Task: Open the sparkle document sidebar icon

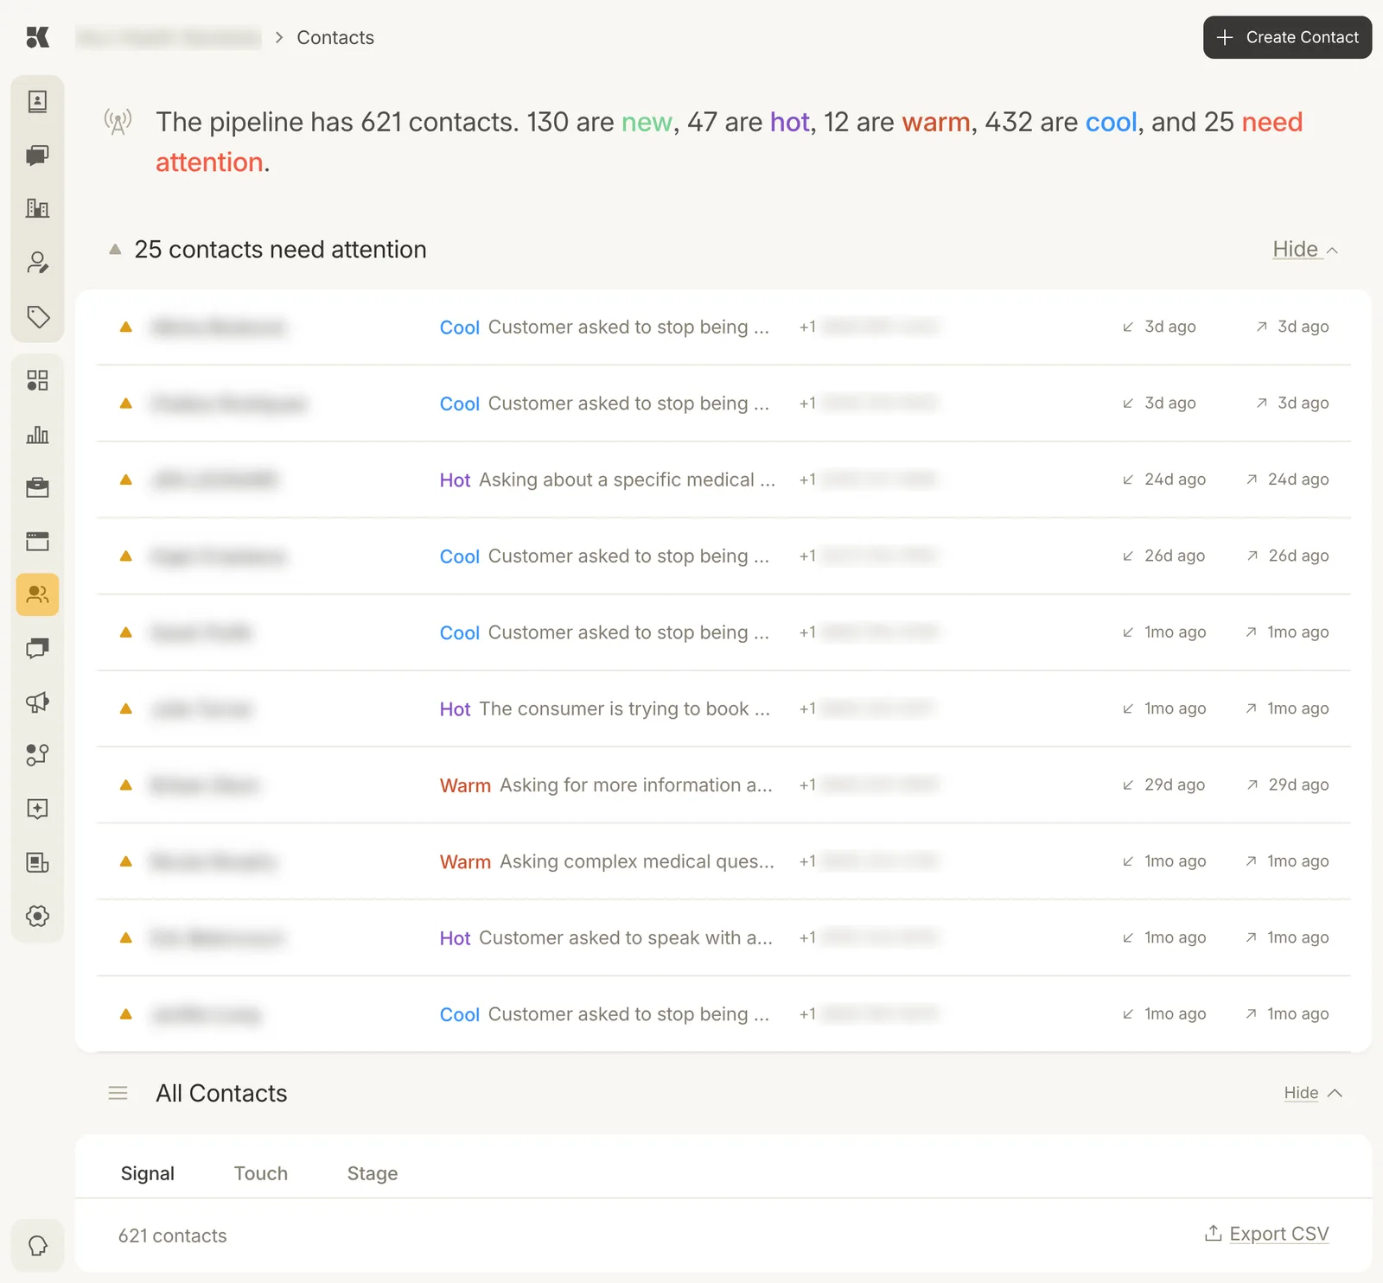Action: (37, 809)
